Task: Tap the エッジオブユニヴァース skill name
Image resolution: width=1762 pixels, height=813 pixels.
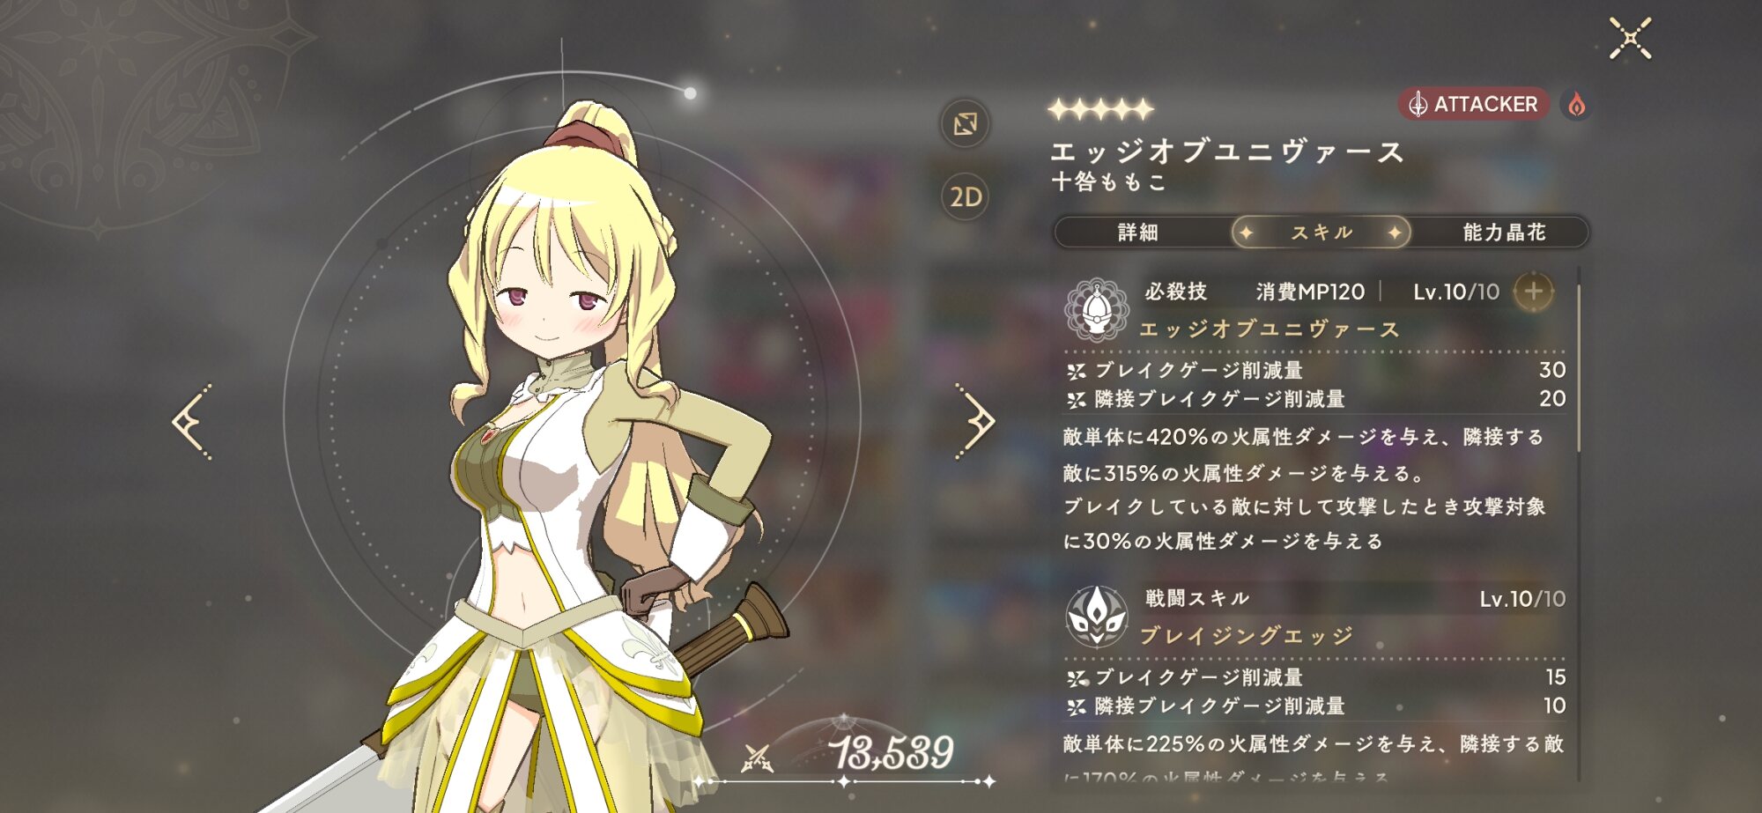Action: pyautogui.click(x=1270, y=329)
